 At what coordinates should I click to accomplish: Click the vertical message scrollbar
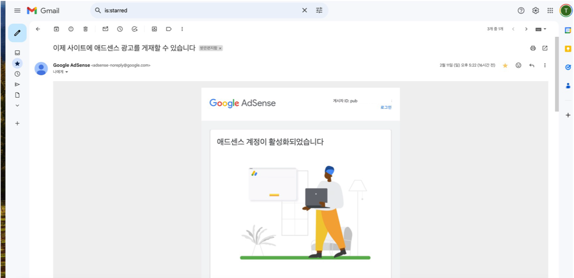556,74
